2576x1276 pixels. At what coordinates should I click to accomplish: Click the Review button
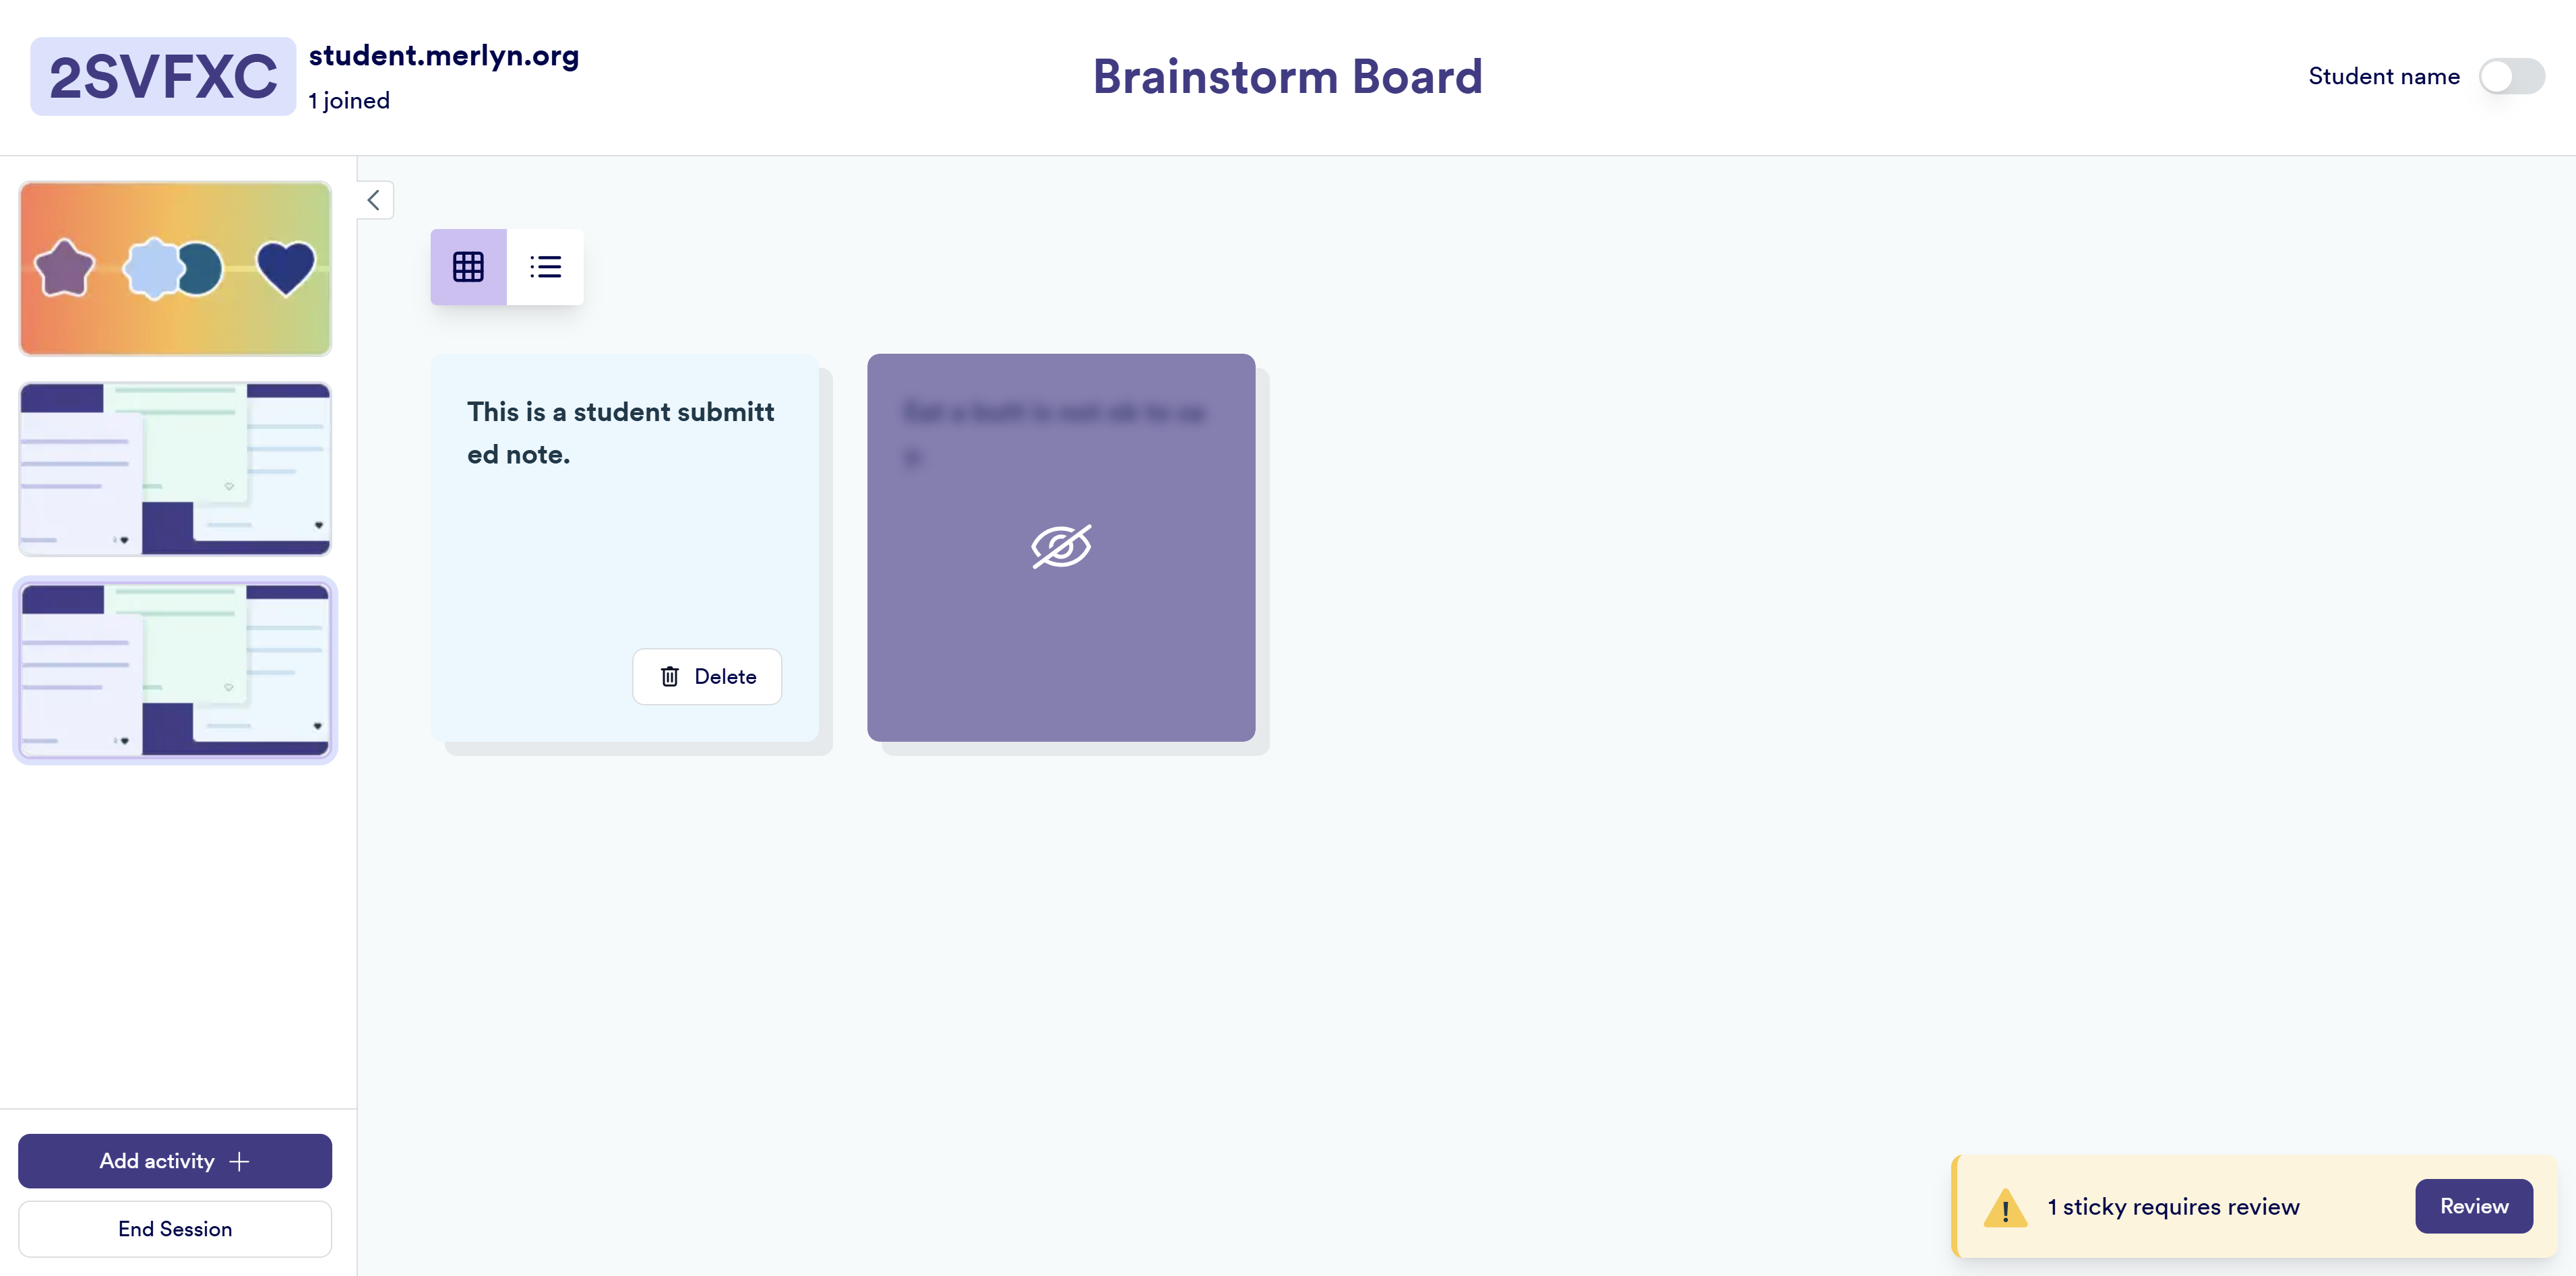tap(2473, 1206)
